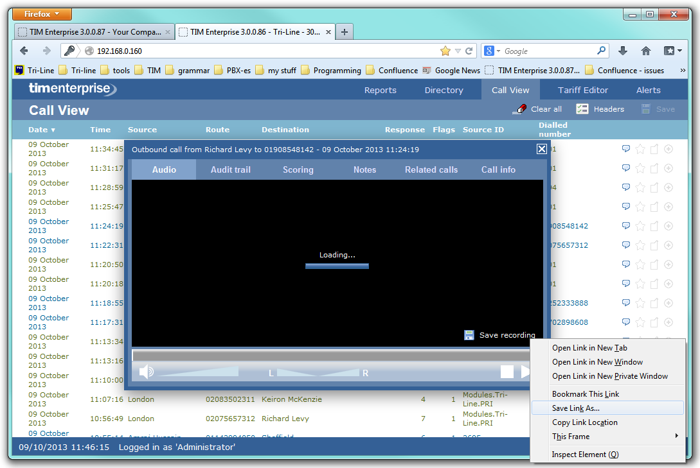Image resolution: width=700 pixels, height=468 pixels.
Task: Choose Bookmark This Link
Action: (x=607, y=394)
